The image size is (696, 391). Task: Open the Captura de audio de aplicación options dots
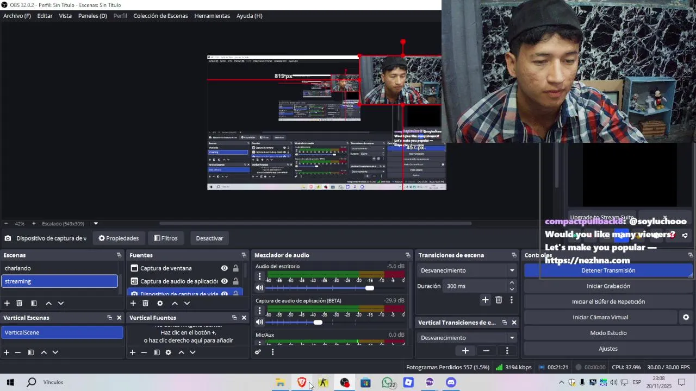(260, 311)
